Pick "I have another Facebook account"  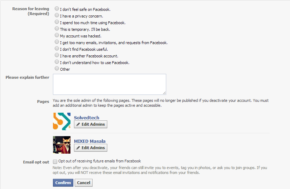point(57,55)
